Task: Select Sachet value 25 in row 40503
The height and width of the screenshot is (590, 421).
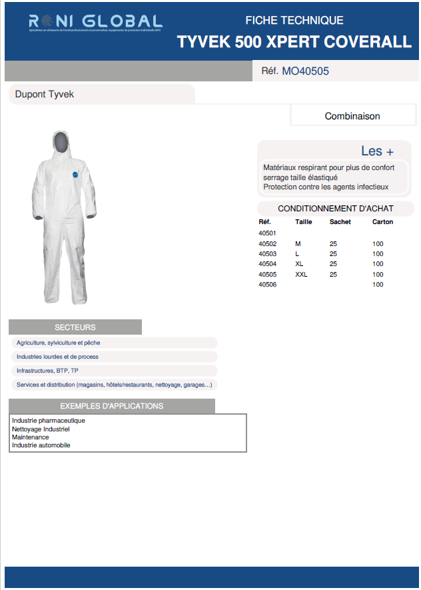Action: (334, 254)
